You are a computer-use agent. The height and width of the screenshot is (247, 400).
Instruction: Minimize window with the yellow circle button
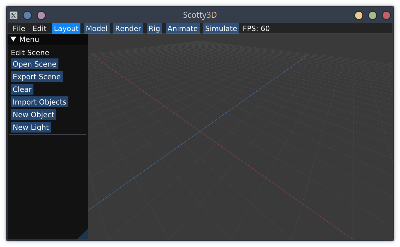tap(358, 15)
